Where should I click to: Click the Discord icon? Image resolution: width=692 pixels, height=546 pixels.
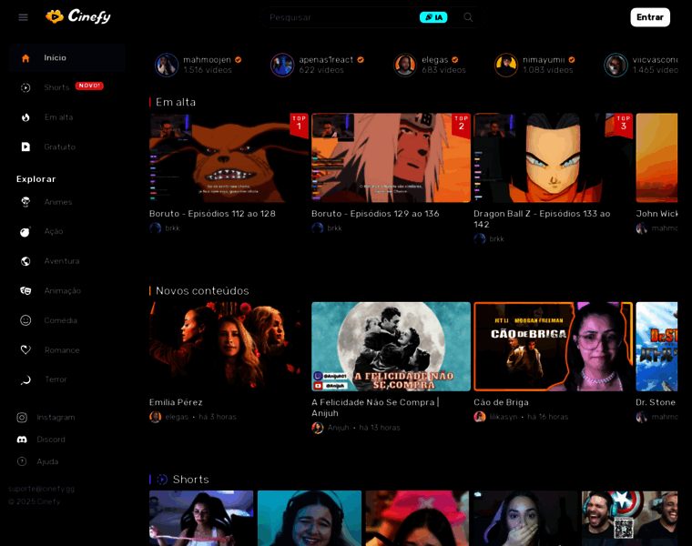tap(22, 440)
